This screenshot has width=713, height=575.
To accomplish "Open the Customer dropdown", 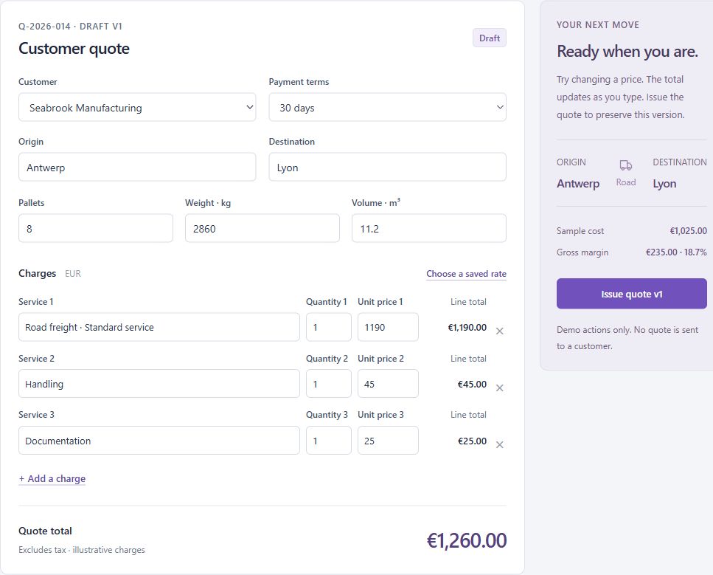I will [x=137, y=108].
